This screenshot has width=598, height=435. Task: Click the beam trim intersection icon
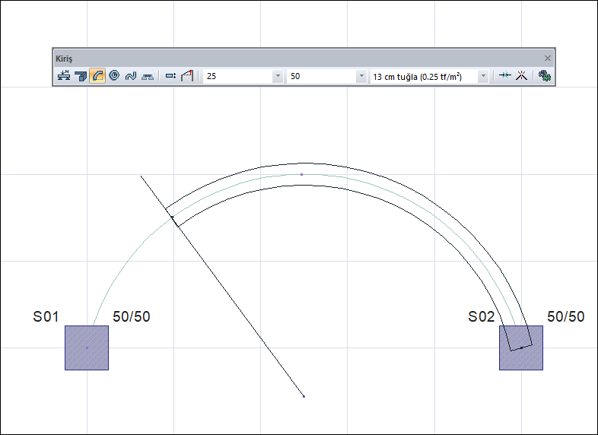tap(522, 76)
